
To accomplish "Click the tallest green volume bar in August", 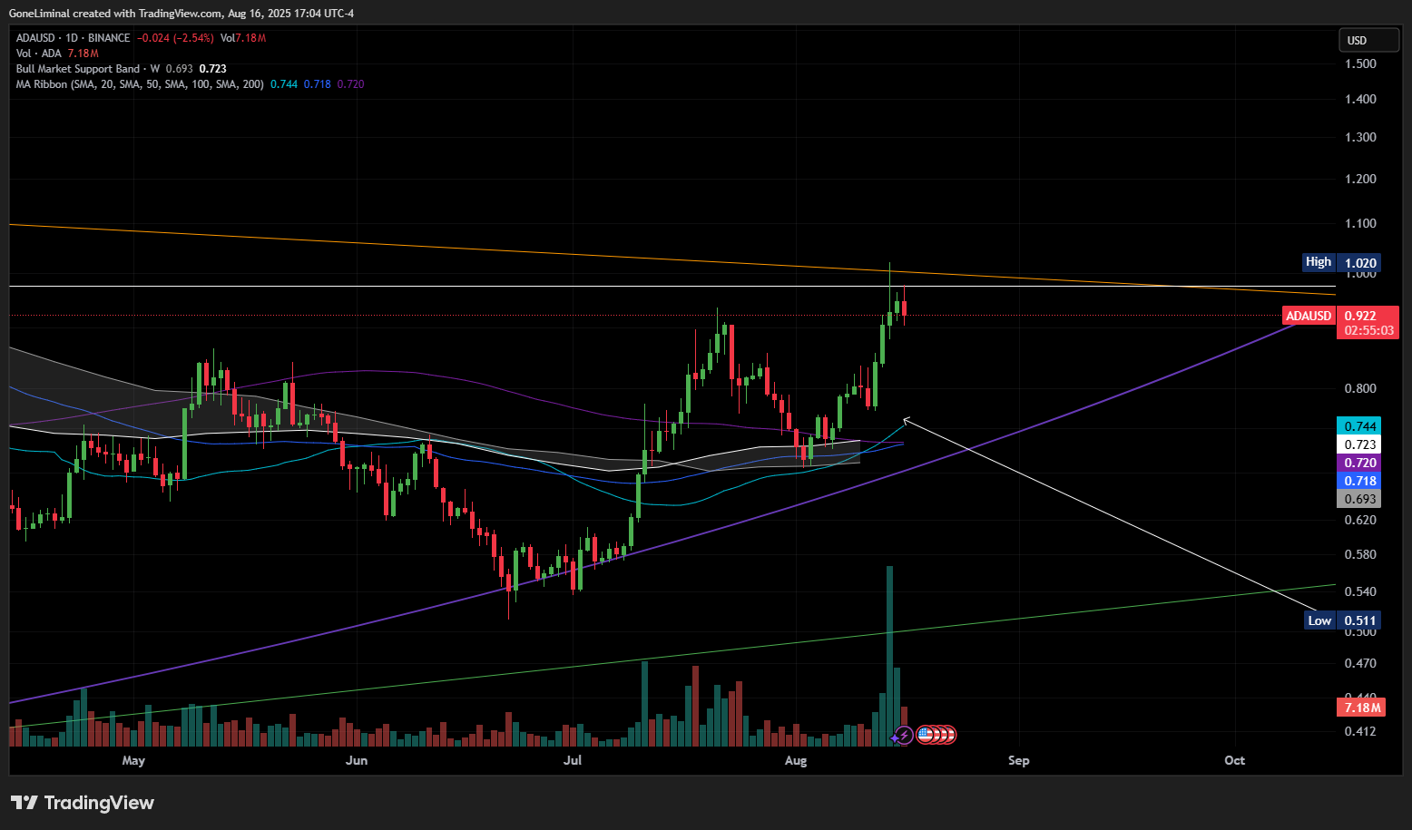I will [890, 656].
